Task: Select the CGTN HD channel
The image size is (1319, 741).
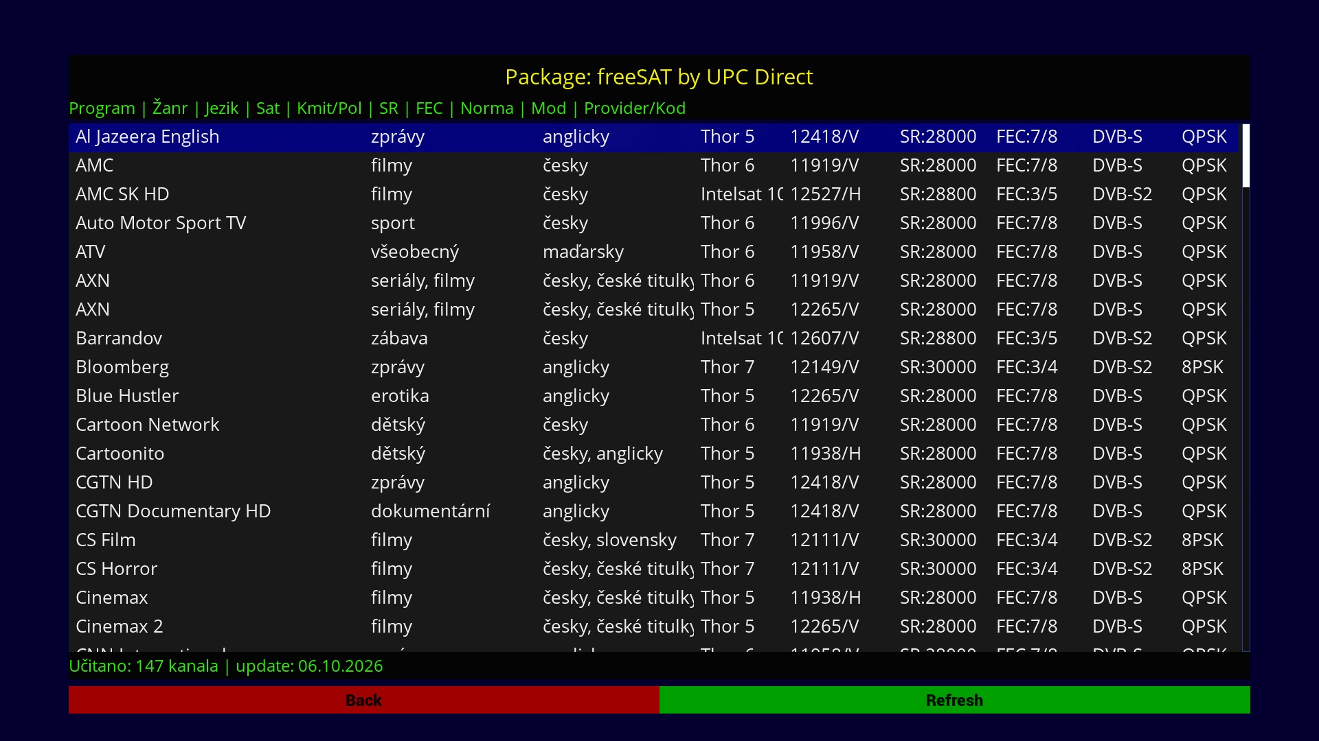Action: [653, 482]
